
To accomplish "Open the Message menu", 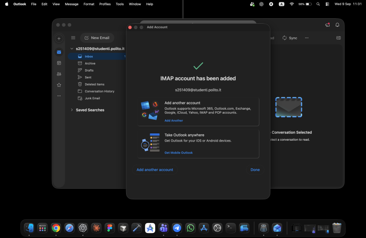I will coord(71,4).
